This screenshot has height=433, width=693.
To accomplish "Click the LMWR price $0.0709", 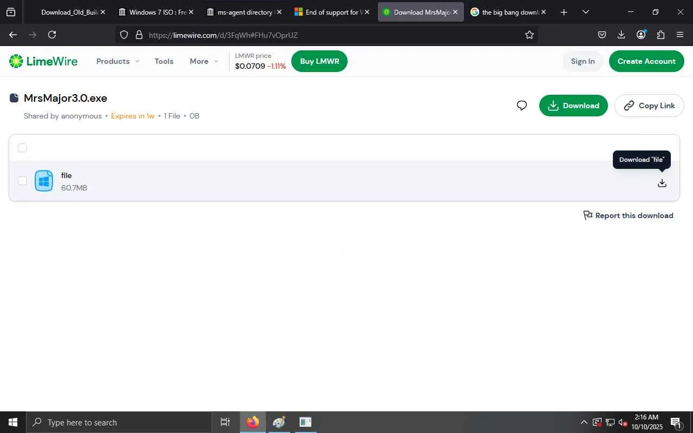I will 250,67.
